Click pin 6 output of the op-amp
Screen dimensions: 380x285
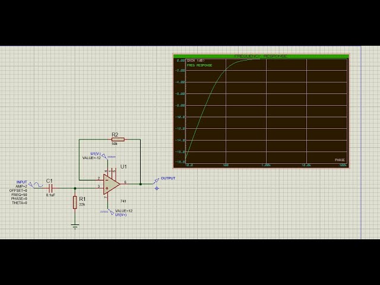[x=124, y=184]
